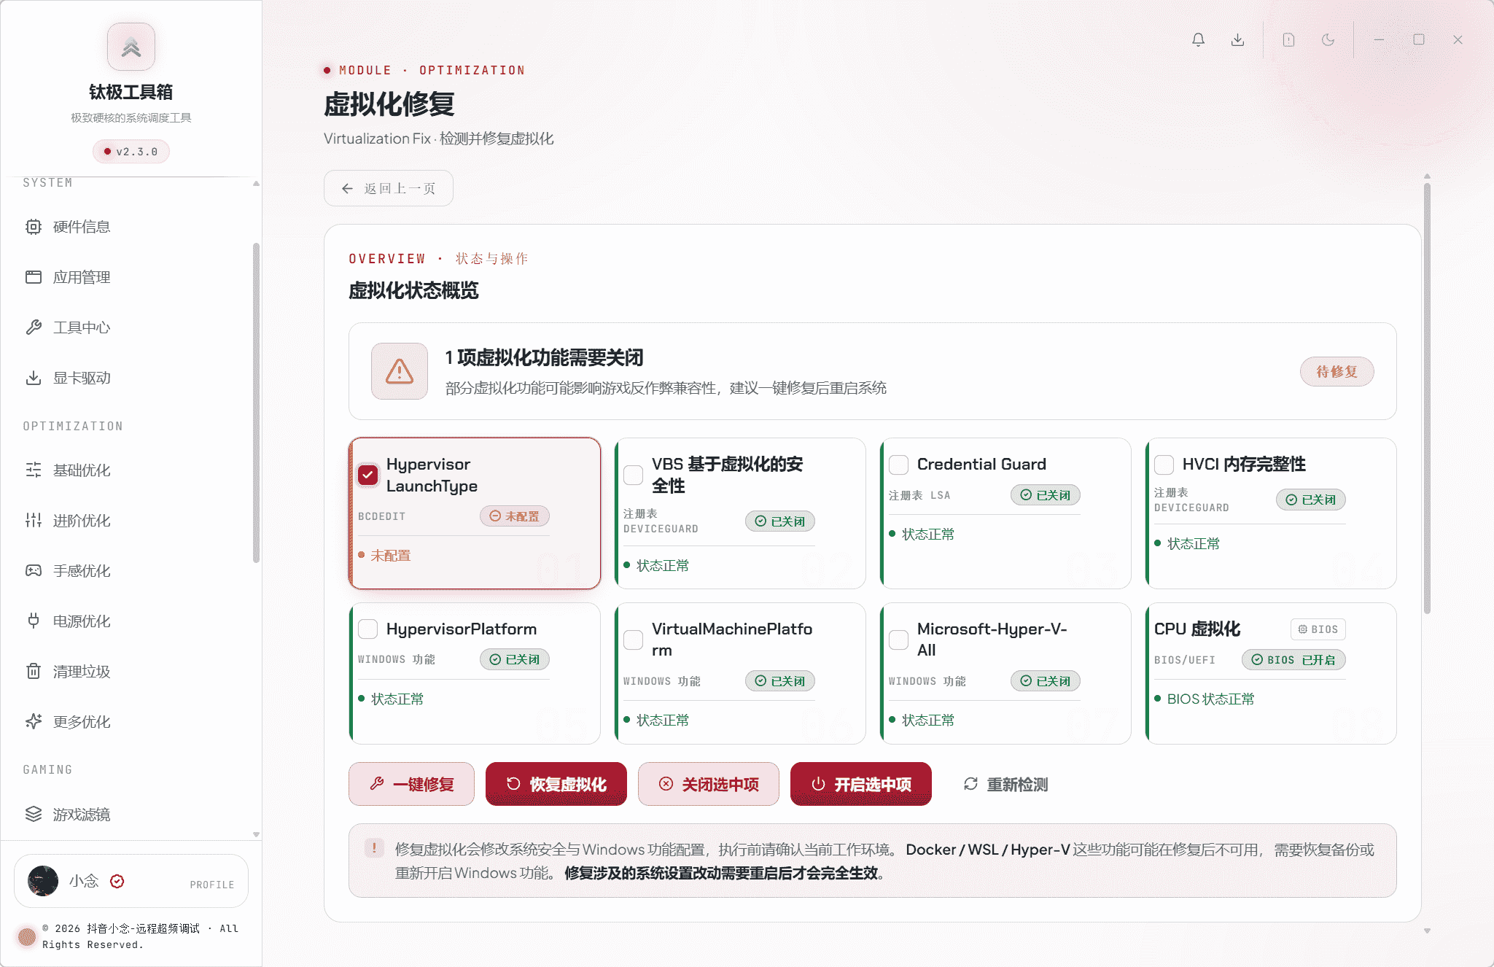Toggle dark mode moon icon

1328,39
